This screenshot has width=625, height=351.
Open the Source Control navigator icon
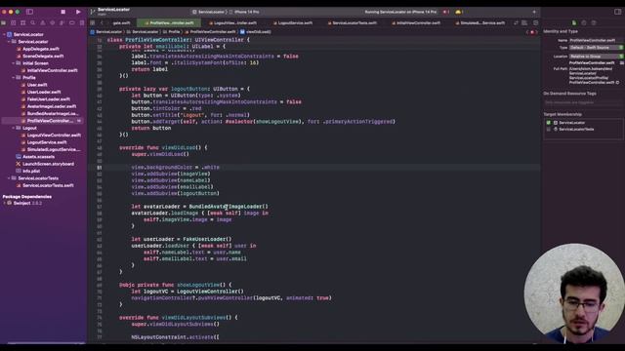coord(13,23)
